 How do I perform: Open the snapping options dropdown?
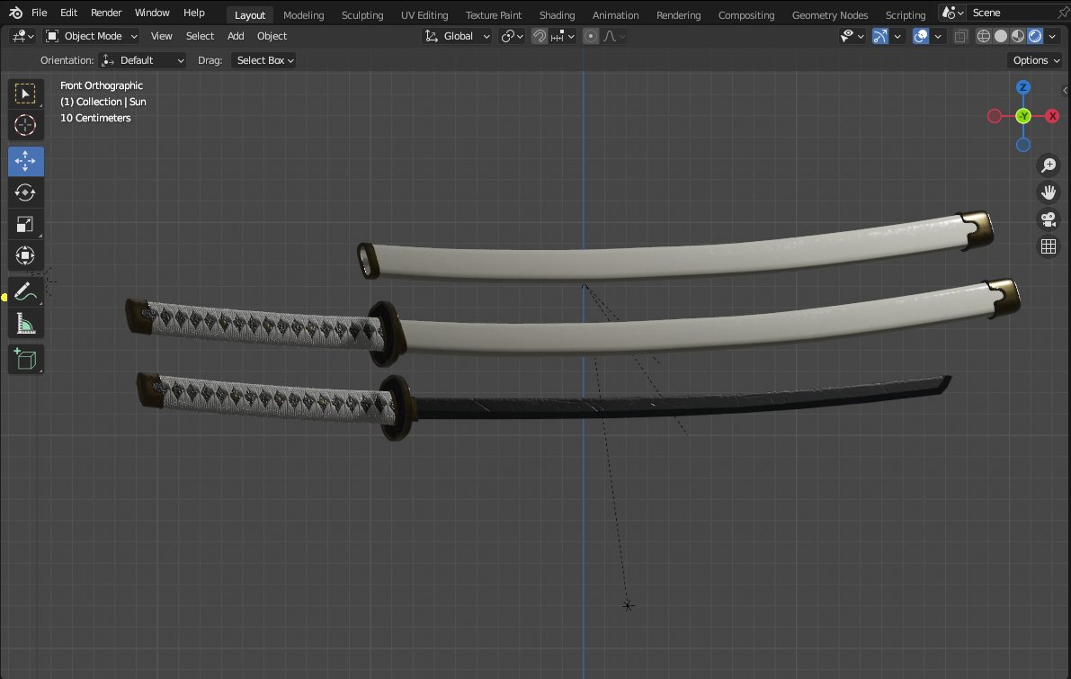563,36
